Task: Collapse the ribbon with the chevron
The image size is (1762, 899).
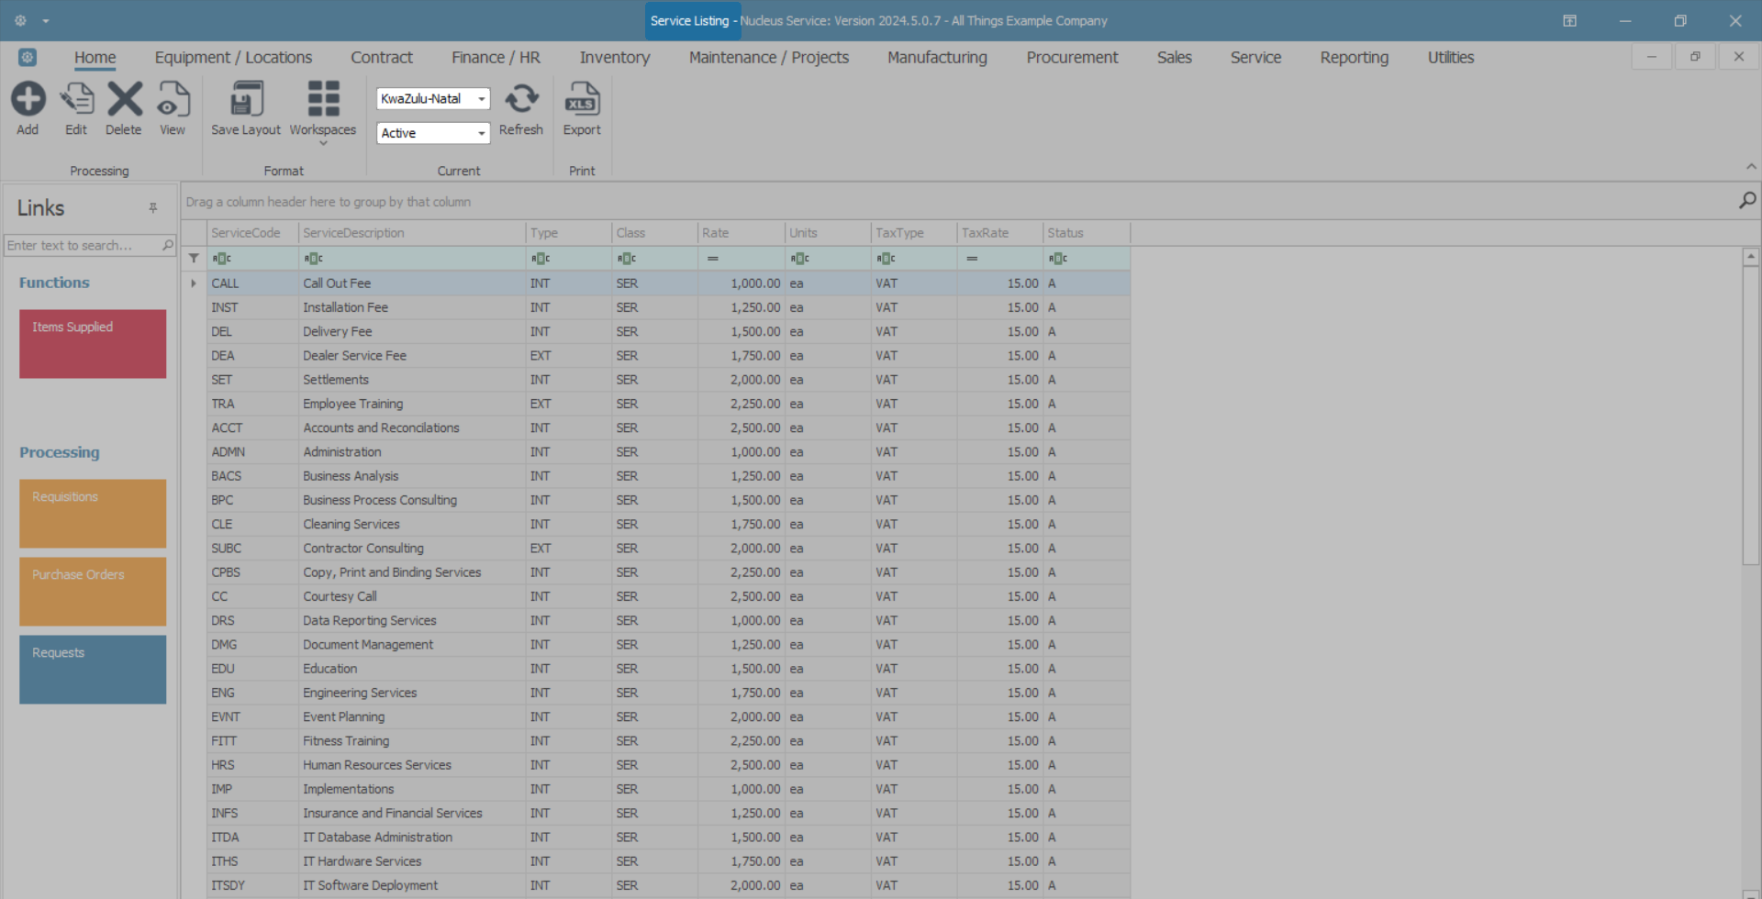Action: click(1751, 167)
